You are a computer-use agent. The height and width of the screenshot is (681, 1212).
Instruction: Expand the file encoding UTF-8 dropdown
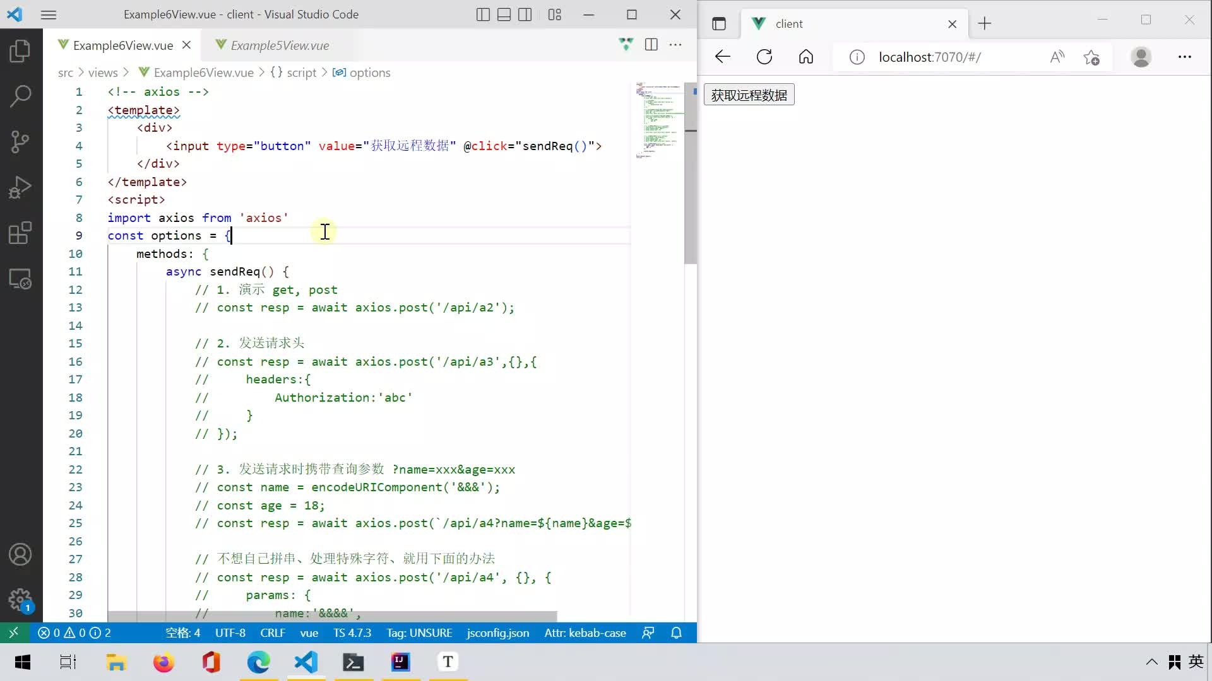pos(230,633)
